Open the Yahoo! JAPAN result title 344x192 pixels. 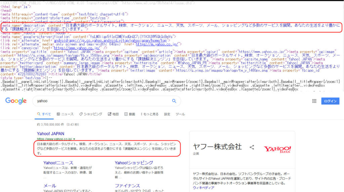[50, 134]
